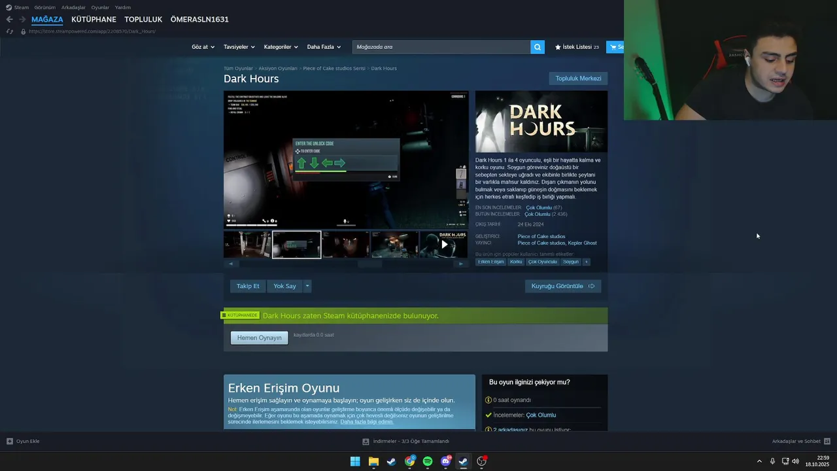Open the Windows Start menu

tap(355, 461)
